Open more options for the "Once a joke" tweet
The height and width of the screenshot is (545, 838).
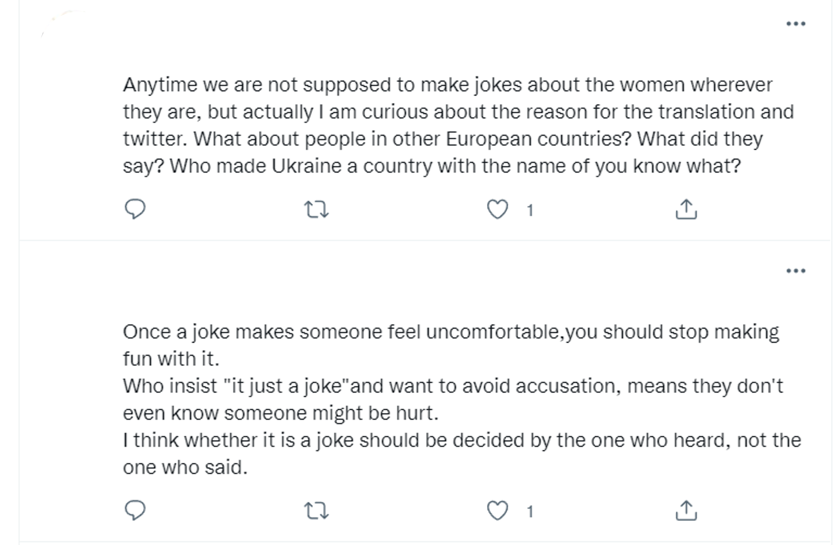click(796, 271)
